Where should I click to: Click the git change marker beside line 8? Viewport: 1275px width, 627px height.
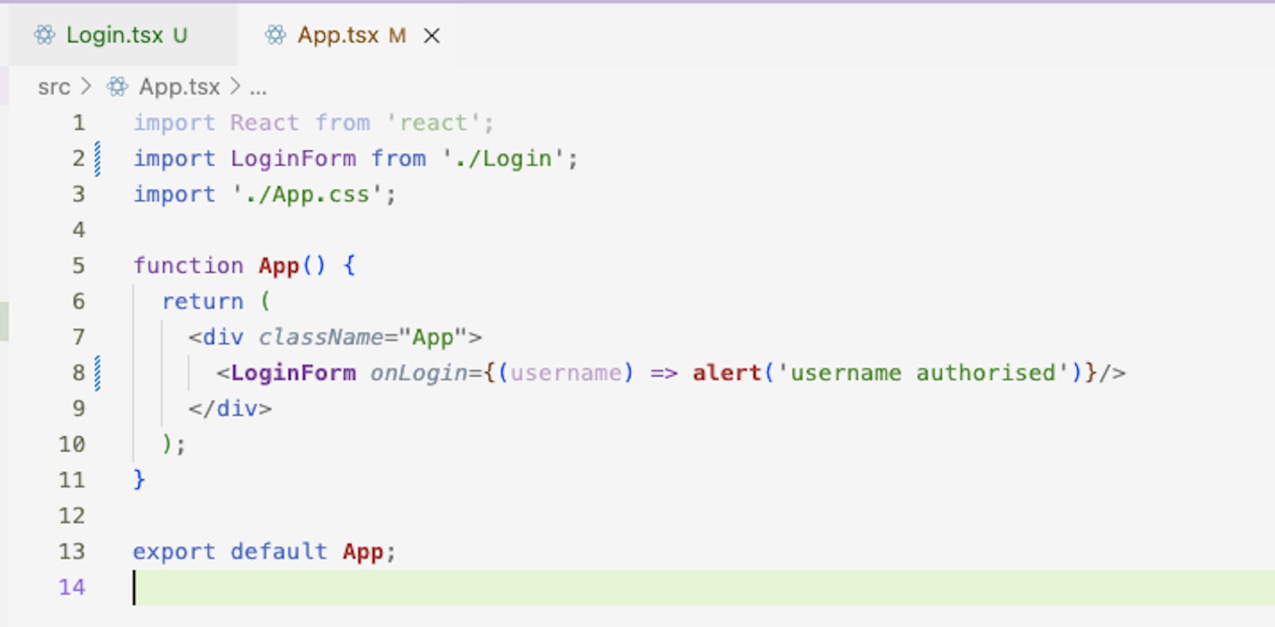(98, 373)
